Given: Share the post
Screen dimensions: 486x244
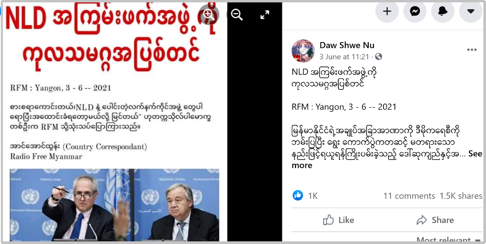Looking at the screenshot, I should pos(435,220).
